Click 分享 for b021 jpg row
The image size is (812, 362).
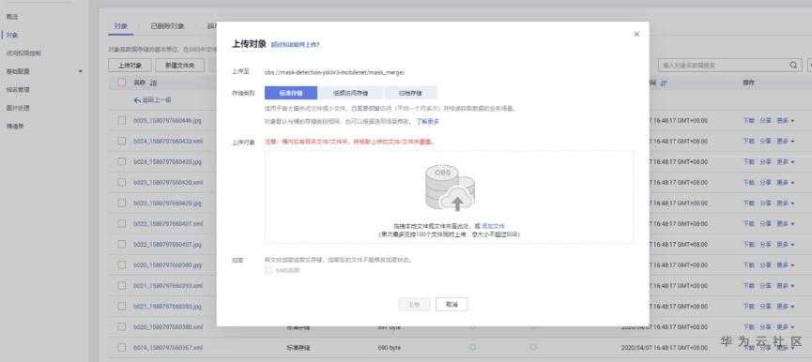coord(765,306)
